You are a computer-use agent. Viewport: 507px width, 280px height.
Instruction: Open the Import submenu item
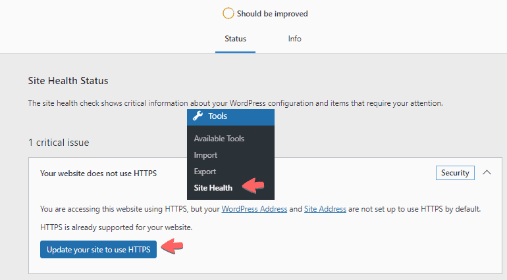point(205,155)
